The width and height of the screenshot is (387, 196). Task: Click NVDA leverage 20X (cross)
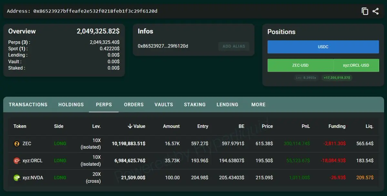click(x=93, y=178)
